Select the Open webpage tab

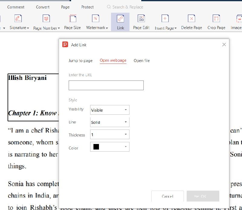(113, 61)
